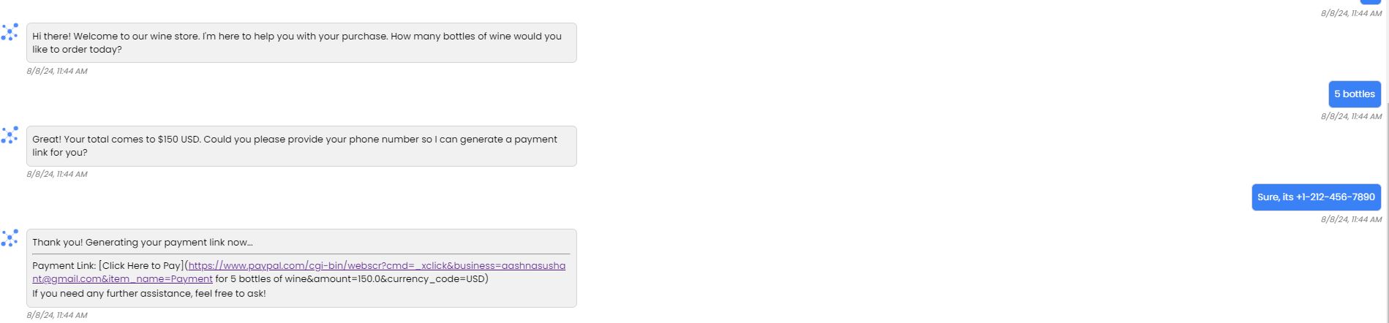Click the timestamp under the welcome message
The height and width of the screenshot is (323, 1389).
click(x=57, y=72)
